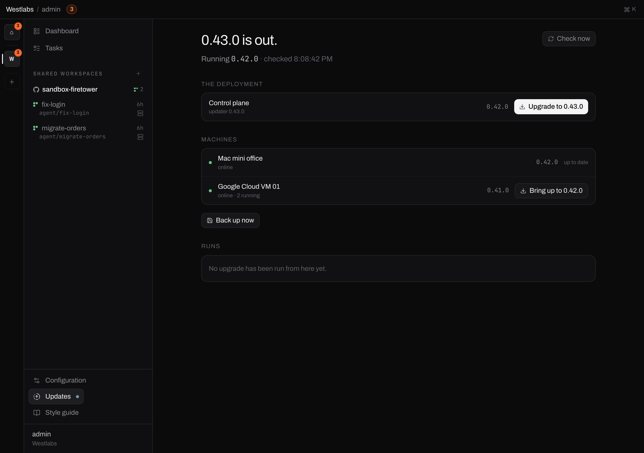
Task: Click the Control plane row title
Action: point(229,103)
